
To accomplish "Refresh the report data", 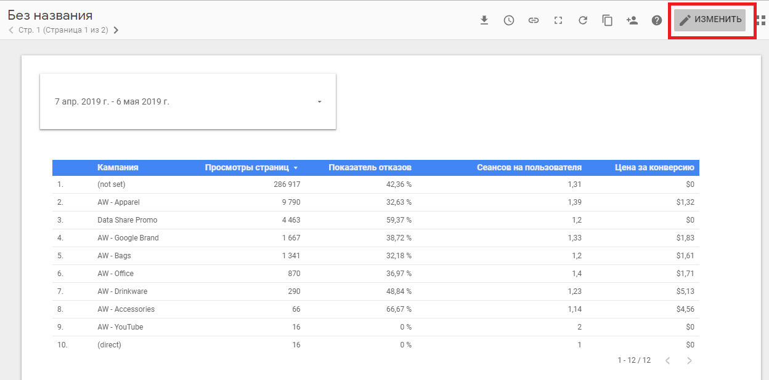I will [x=583, y=20].
